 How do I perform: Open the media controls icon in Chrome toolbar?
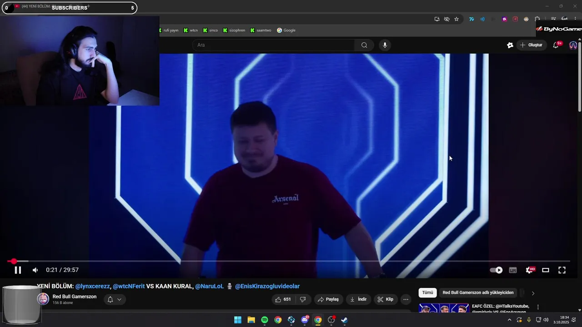click(553, 19)
